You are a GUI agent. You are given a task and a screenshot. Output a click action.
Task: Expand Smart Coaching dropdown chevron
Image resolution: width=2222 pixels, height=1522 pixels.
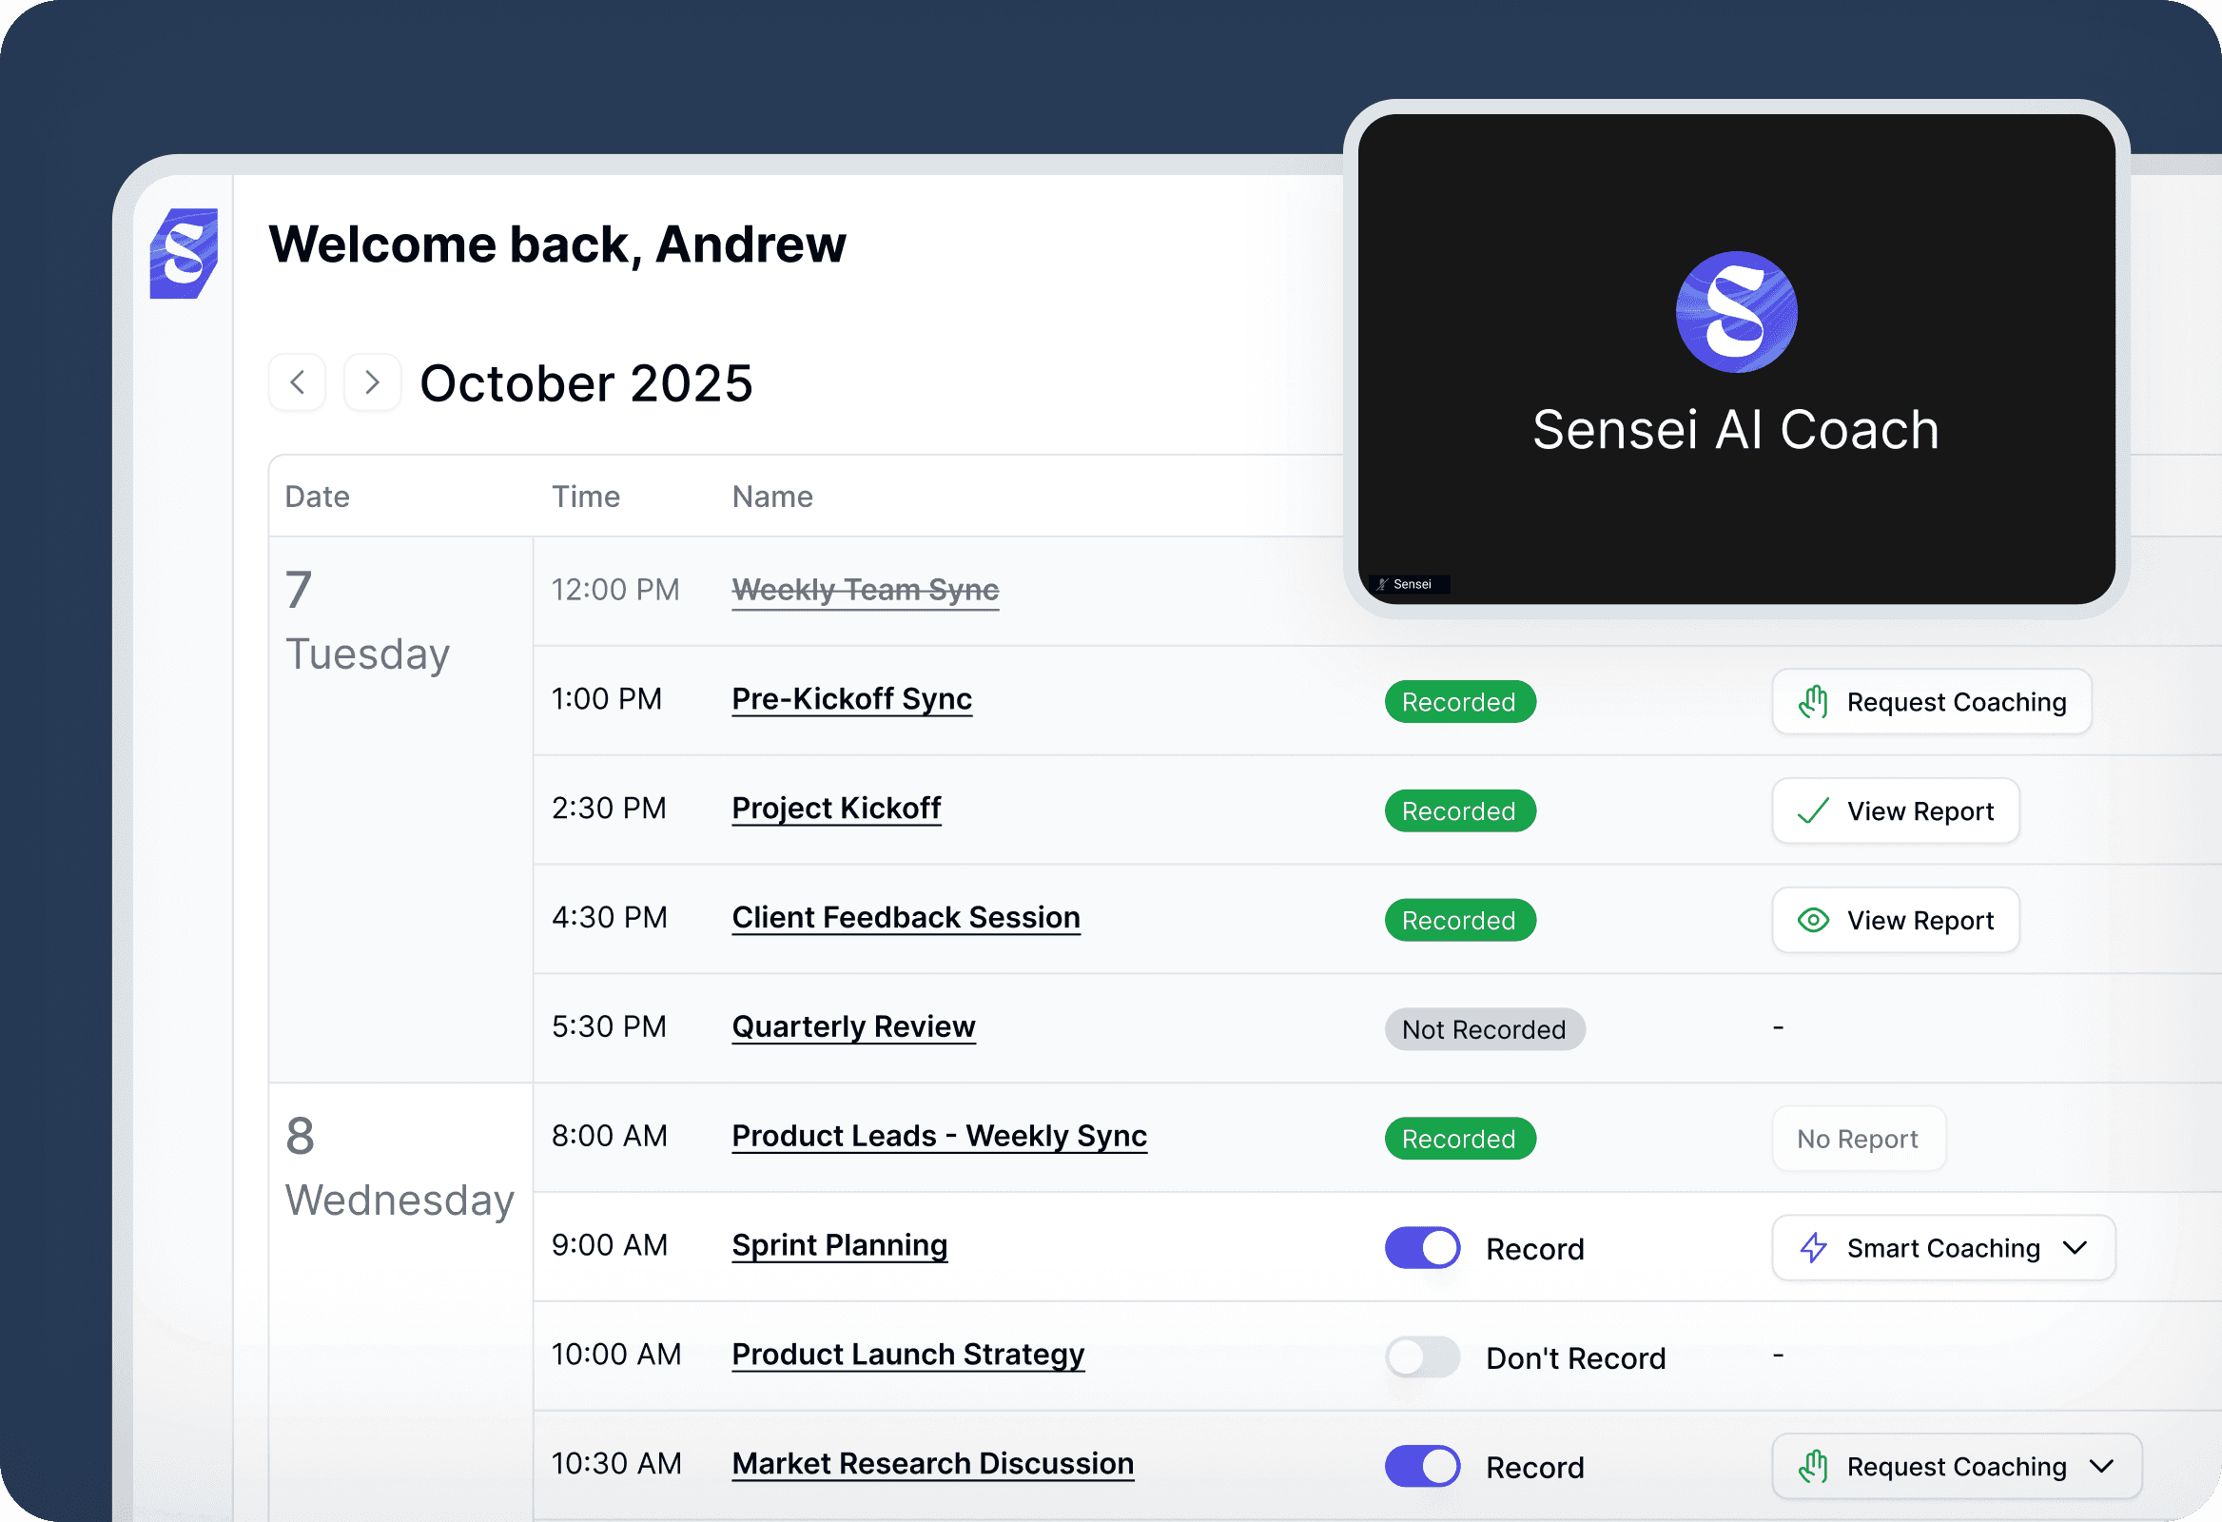(2074, 1248)
